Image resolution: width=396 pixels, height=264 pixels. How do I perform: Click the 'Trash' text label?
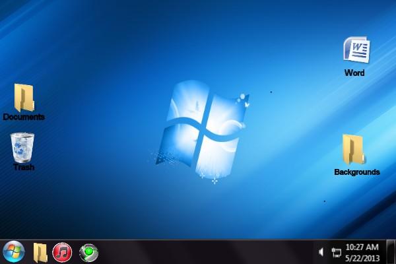(24, 167)
